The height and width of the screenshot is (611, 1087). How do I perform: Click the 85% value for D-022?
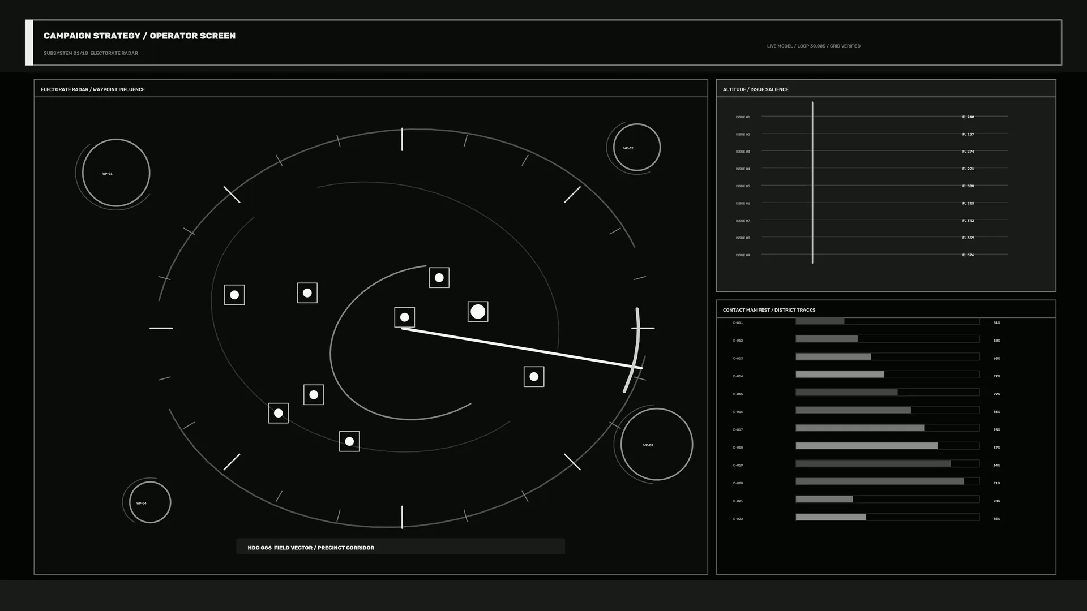[x=996, y=519]
